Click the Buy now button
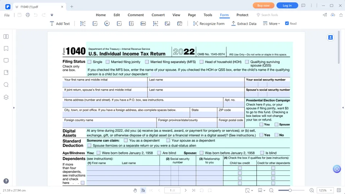 click(x=263, y=6)
